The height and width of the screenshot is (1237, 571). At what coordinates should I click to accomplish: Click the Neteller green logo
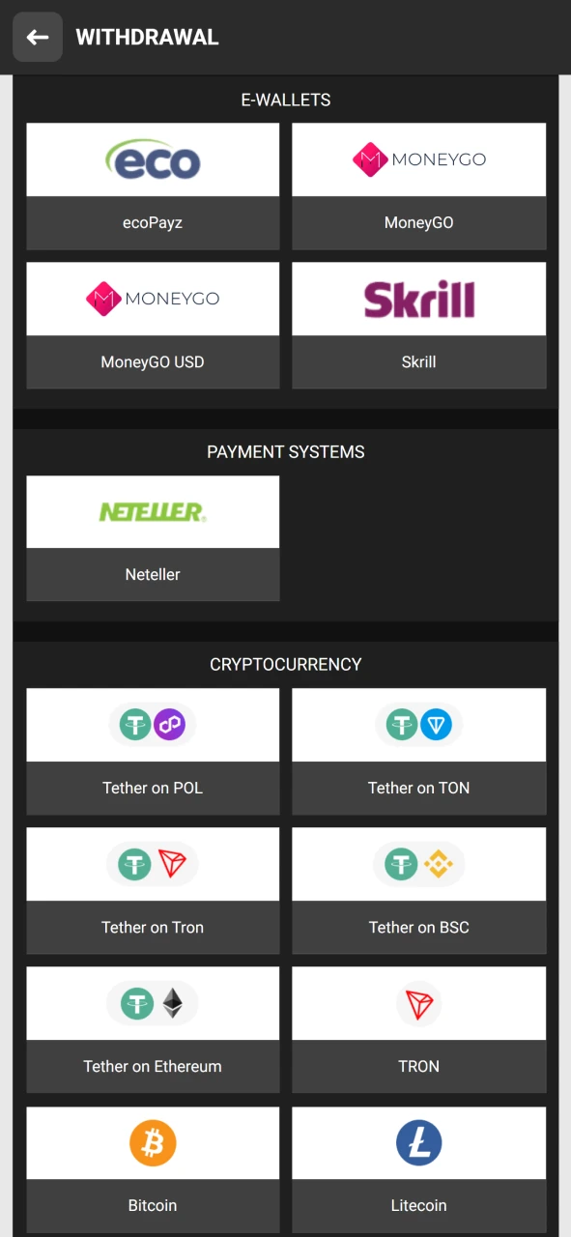click(x=152, y=511)
